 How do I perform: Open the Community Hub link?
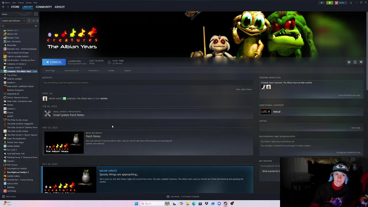pyautogui.click(x=72, y=70)
